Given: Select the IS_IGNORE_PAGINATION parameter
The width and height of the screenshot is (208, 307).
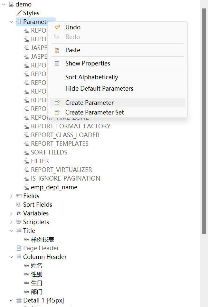Looking at the screenshot, I should [x=65, y=179].
